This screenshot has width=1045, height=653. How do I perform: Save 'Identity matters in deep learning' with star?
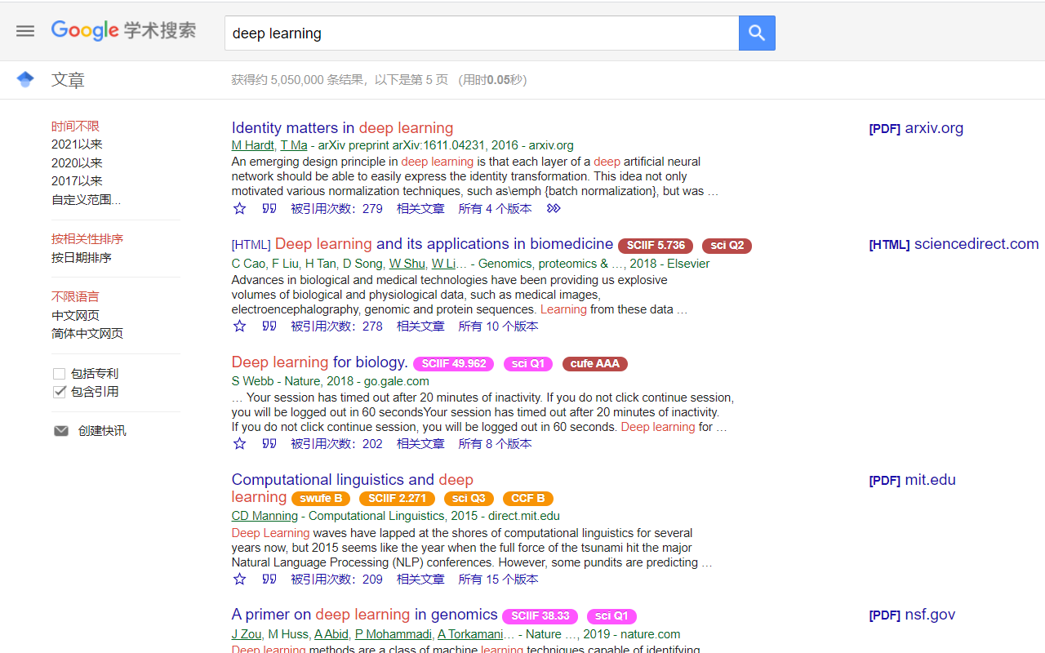tap(239, 208)
